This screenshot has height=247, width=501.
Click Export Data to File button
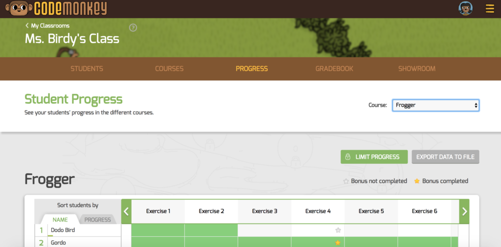445,157
